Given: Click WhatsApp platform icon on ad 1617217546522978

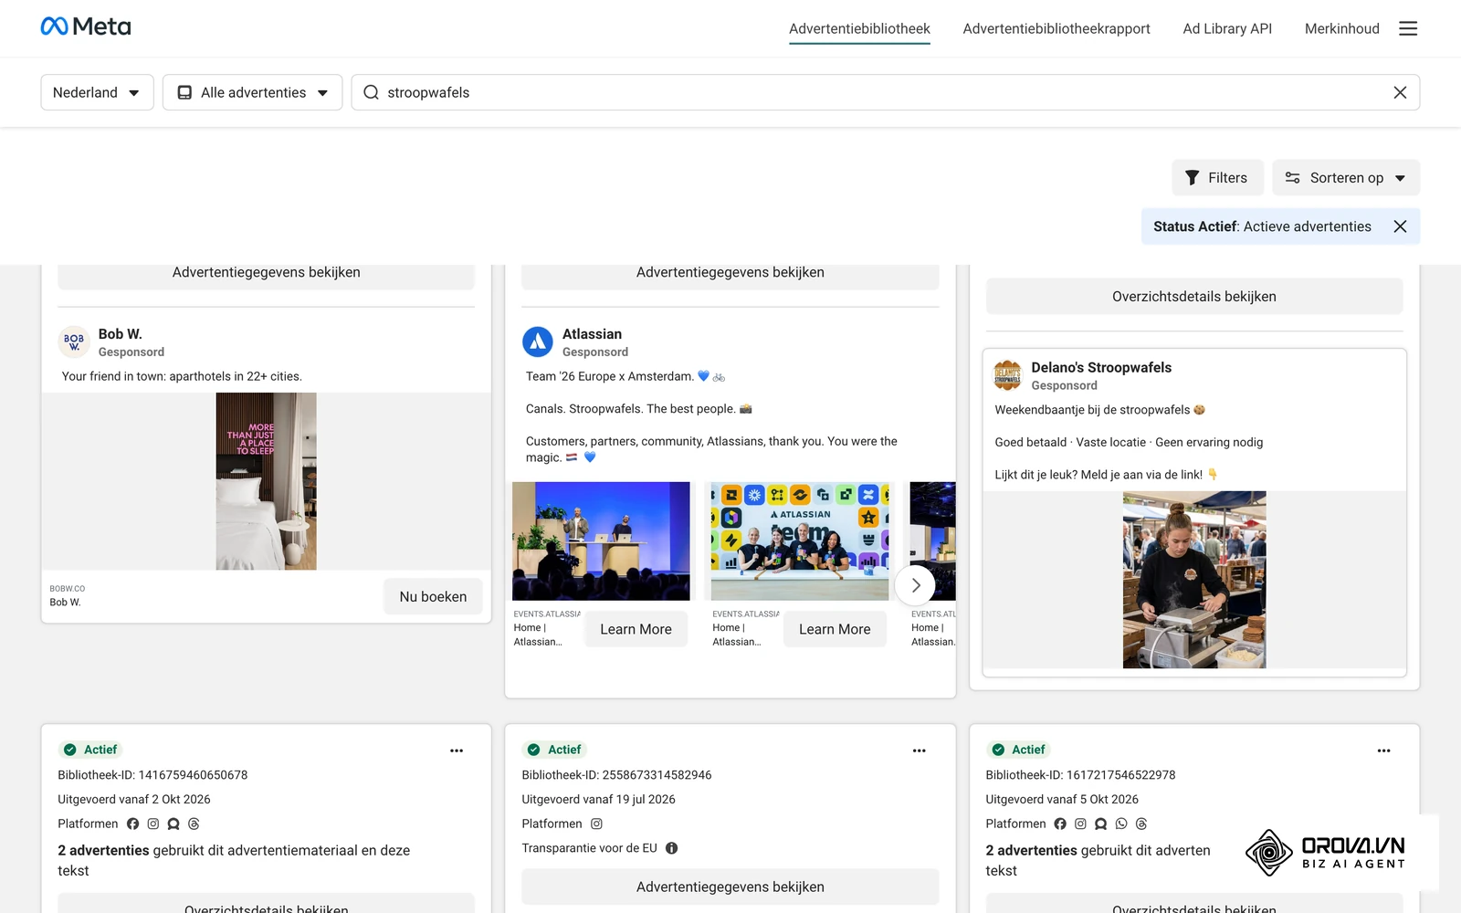Looking at the screenshot, I should (x=1121, y=824).
